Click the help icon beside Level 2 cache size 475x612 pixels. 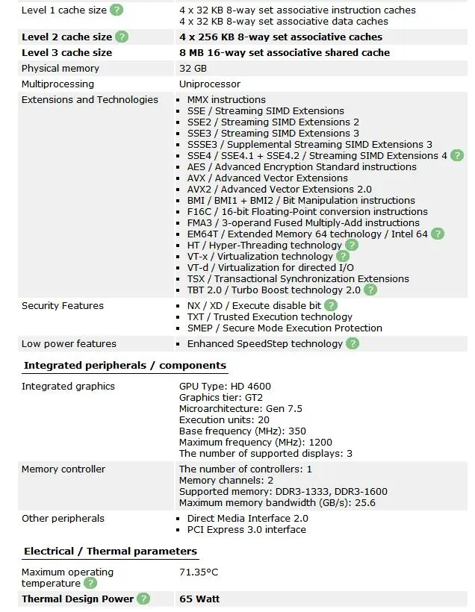point(122,37)
